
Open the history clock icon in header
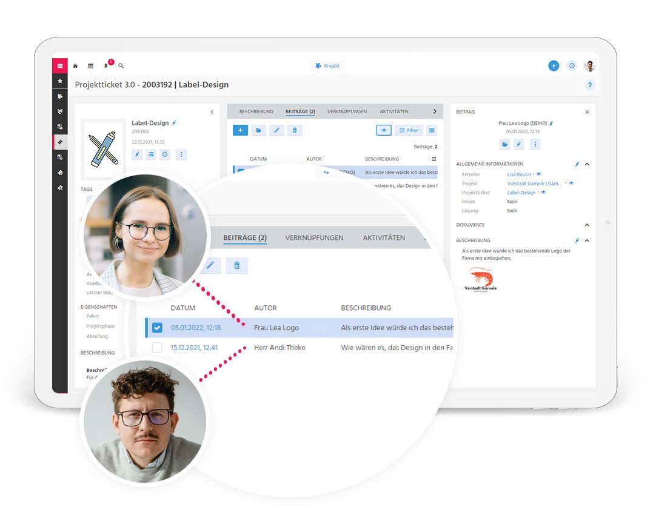571,66
